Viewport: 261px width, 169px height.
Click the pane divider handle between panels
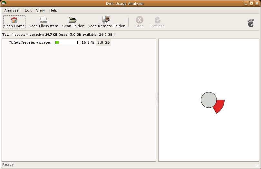tap(157, 100)
